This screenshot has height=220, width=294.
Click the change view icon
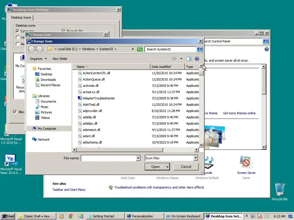click(174, 59)
